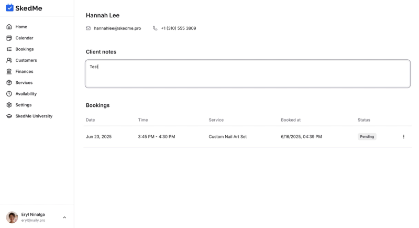Click the Status column header
The image size is (419, 228).
[364, 120]
